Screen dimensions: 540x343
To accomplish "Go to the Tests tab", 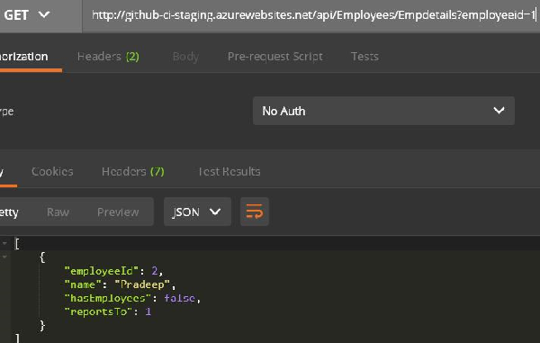I will pyautogui.click(x=364, y=57).
